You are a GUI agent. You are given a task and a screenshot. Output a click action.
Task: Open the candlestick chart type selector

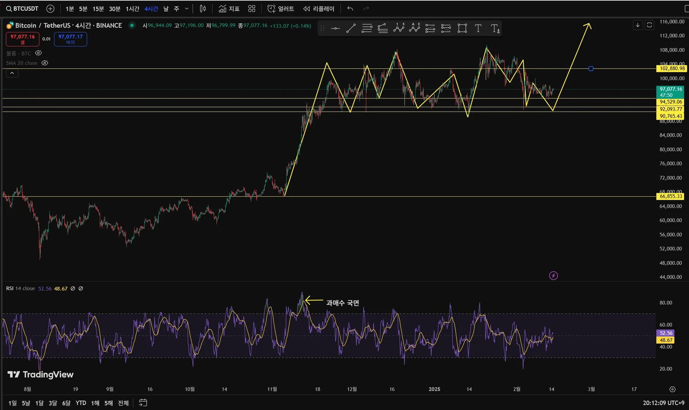[x=203, y=9]
